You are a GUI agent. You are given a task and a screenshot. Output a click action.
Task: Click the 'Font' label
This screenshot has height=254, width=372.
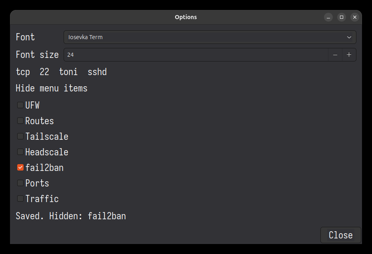[25, 37]
